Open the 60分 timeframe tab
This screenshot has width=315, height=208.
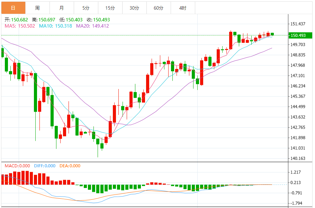(159, 8)
